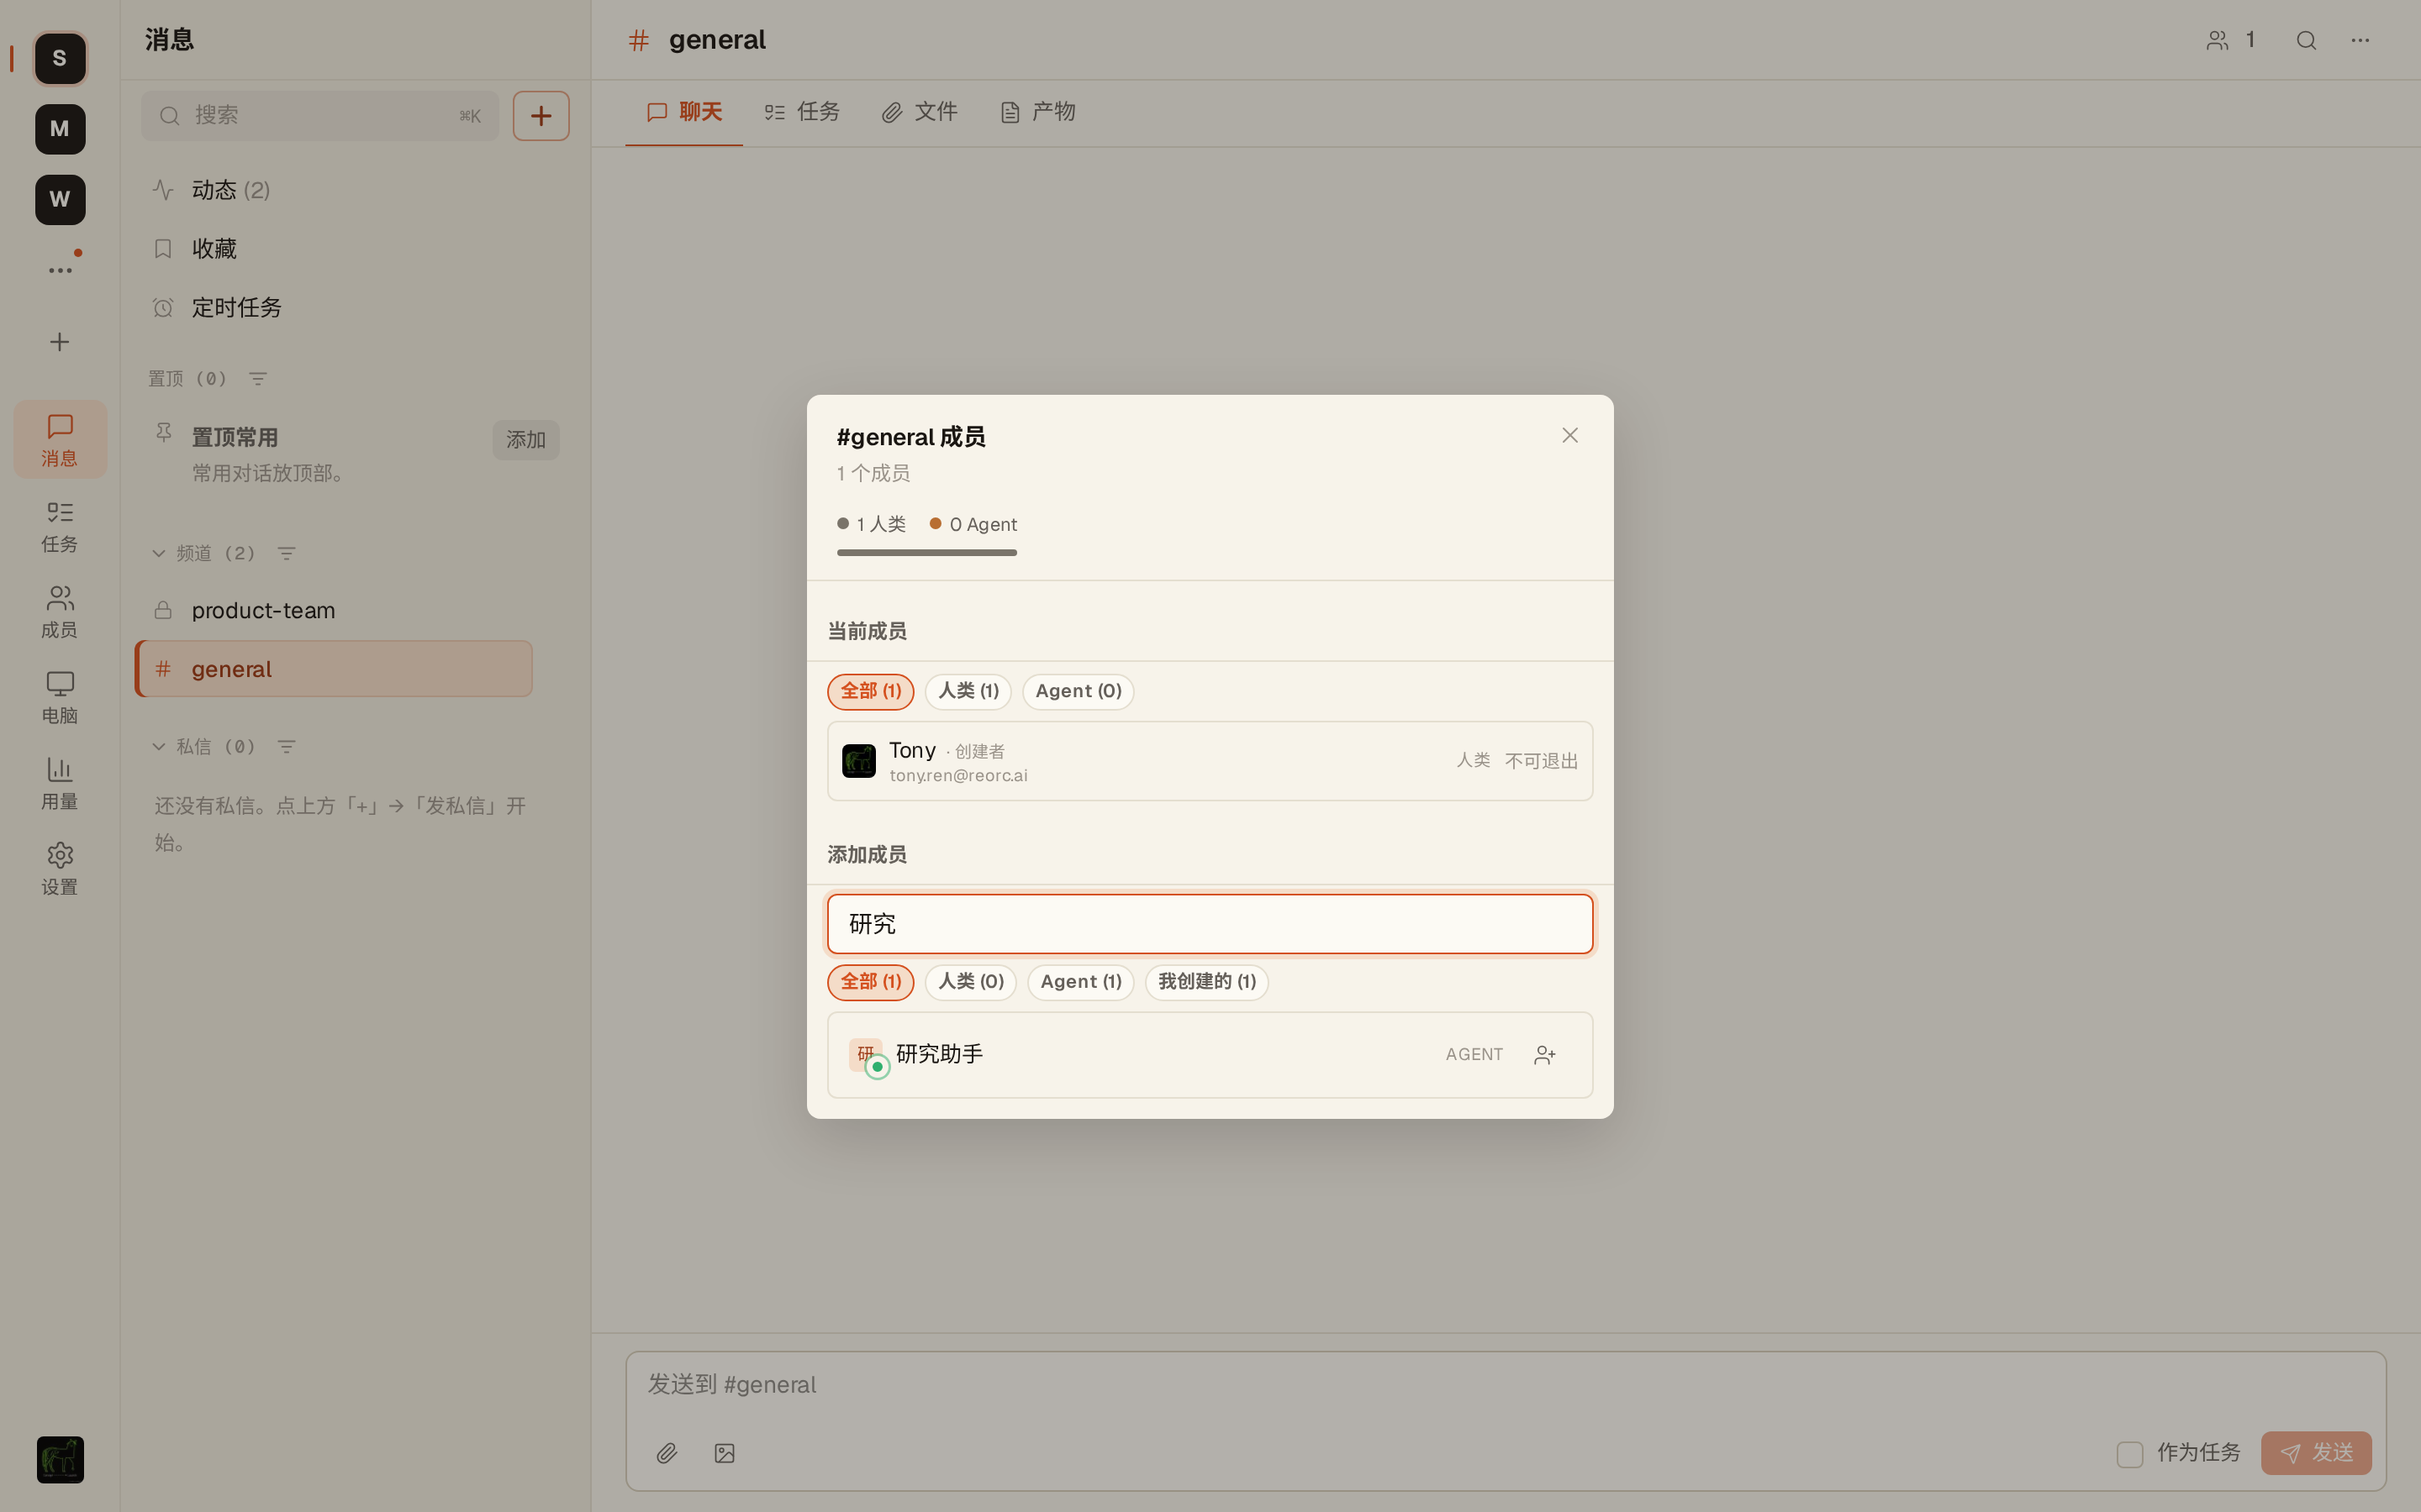The height and width of the screenshot is (1512, 2421).
Task: Select the 我创建的 (1) filter chip
Action: [x=1206, y=982]
